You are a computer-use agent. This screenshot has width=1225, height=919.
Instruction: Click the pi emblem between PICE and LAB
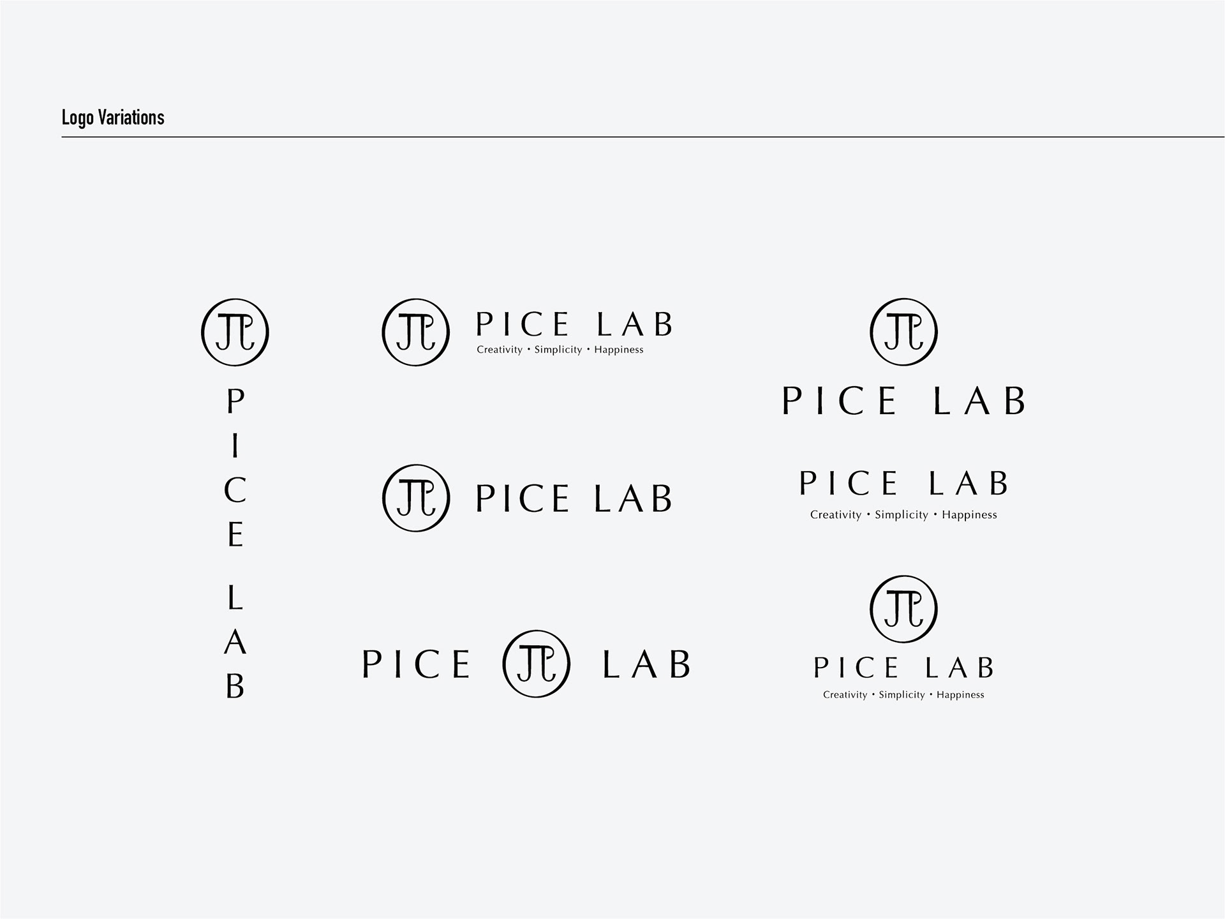pyautogui.click(x=536, y=664)
